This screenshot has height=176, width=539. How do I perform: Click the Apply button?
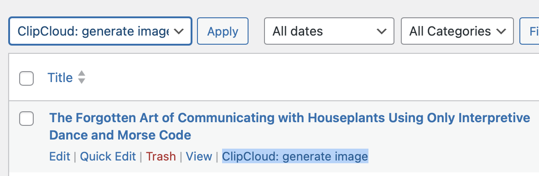coord(223,31)
